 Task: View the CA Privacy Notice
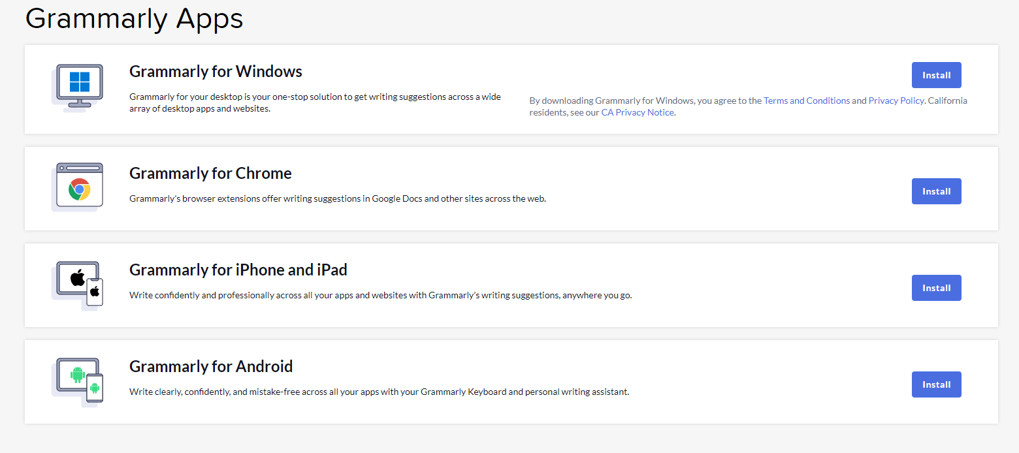coord(637,112)
